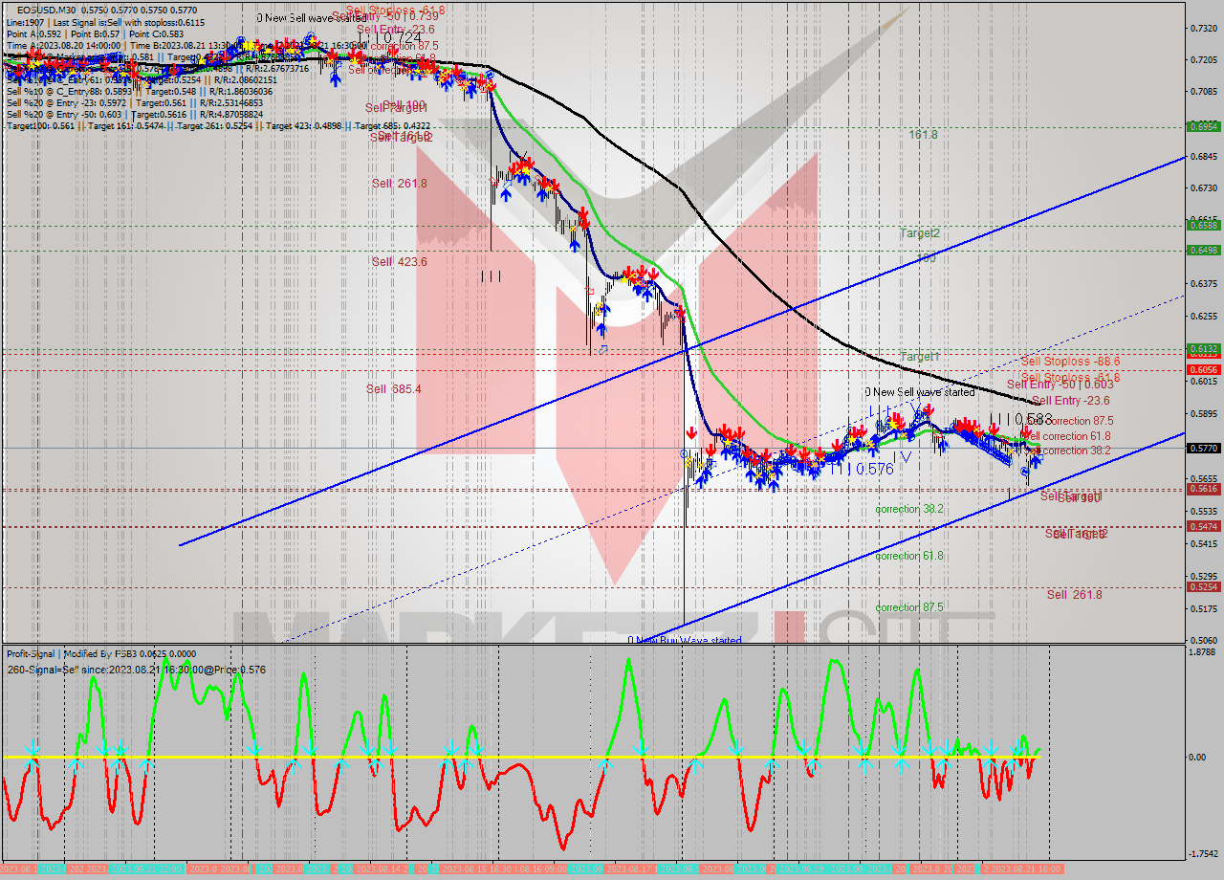Image resolution: width=1224 pixels, height=880 pixels.
Task: Click the 'I I I 0.576' wave label
Action: coord(861,469)
